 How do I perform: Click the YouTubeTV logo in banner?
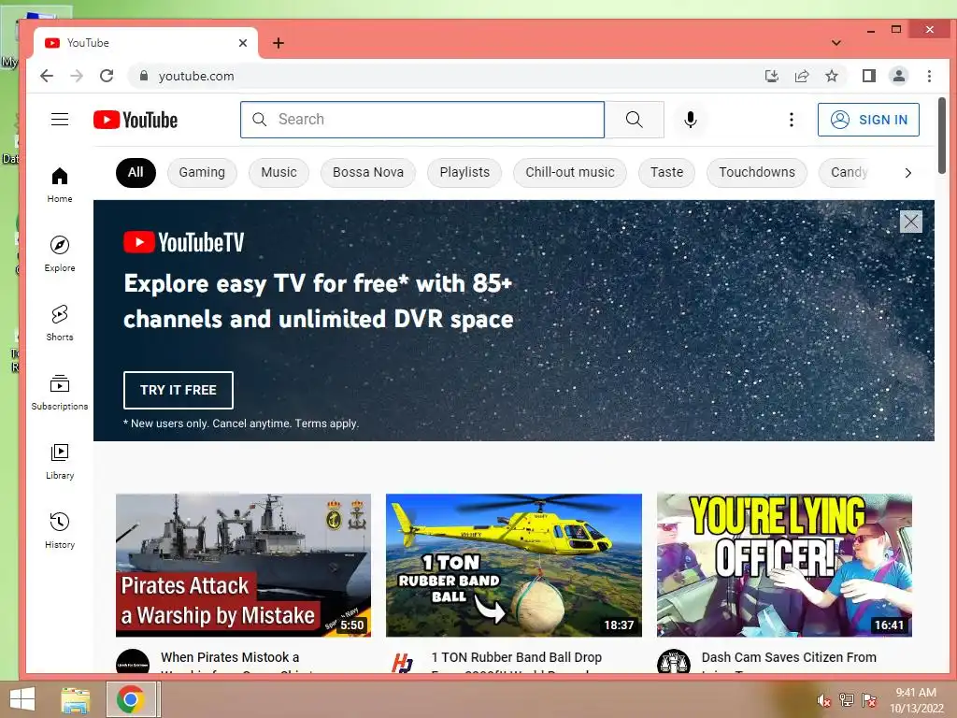tap(183, 242)
